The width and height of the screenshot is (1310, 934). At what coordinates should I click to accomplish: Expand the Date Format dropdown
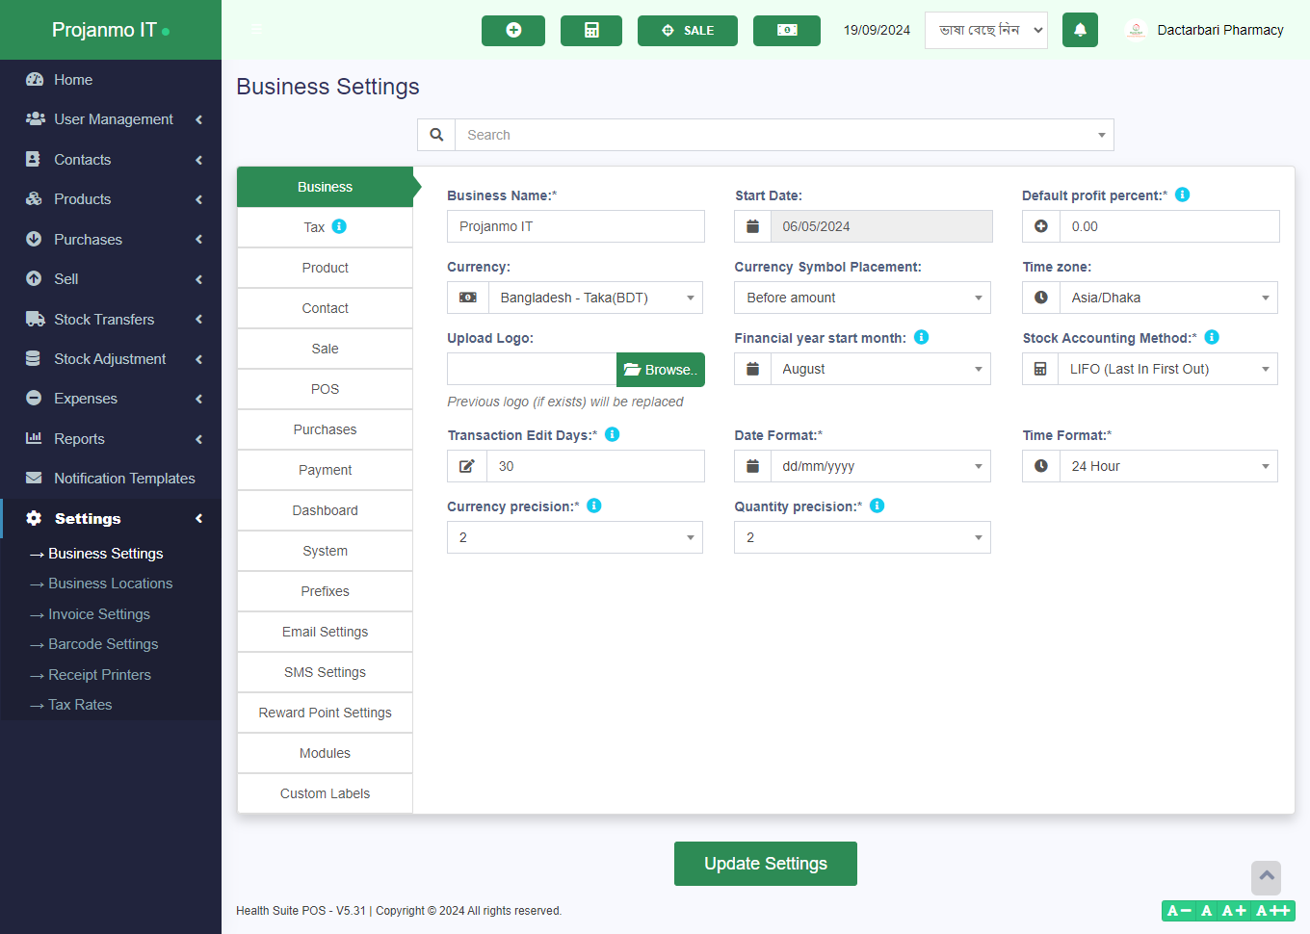click(x=879, y=466)
